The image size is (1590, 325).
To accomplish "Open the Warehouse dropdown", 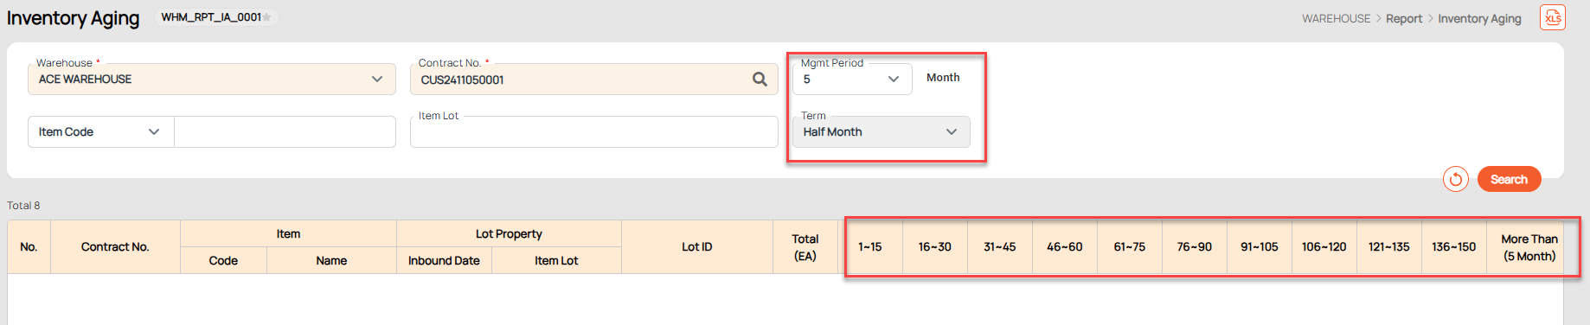I will [x=212, y=79].
